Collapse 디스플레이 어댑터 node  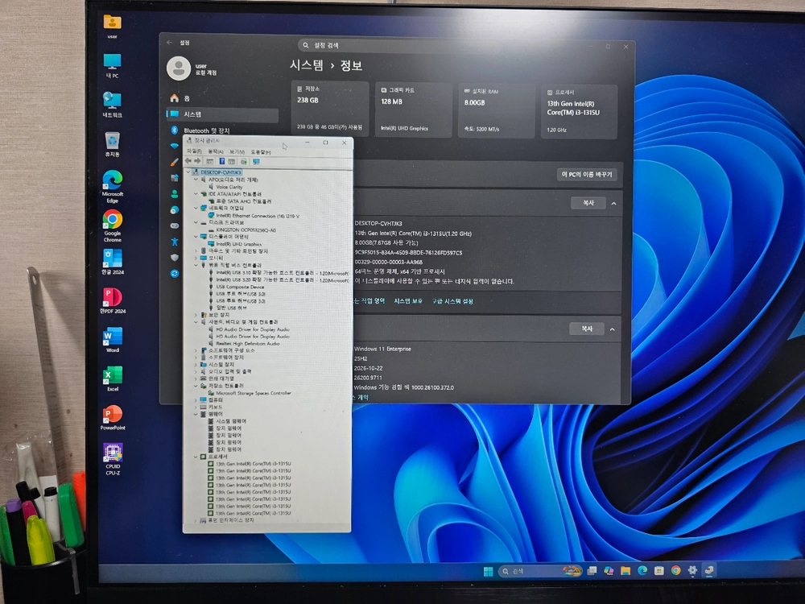click(x=196, y=236)
